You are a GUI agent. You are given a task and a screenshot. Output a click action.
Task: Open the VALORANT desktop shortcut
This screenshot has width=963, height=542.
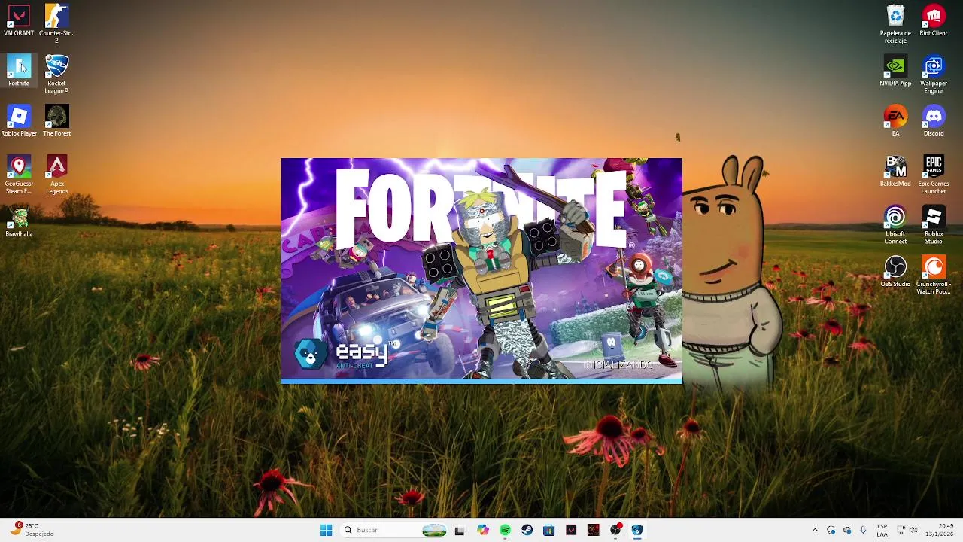19,20
